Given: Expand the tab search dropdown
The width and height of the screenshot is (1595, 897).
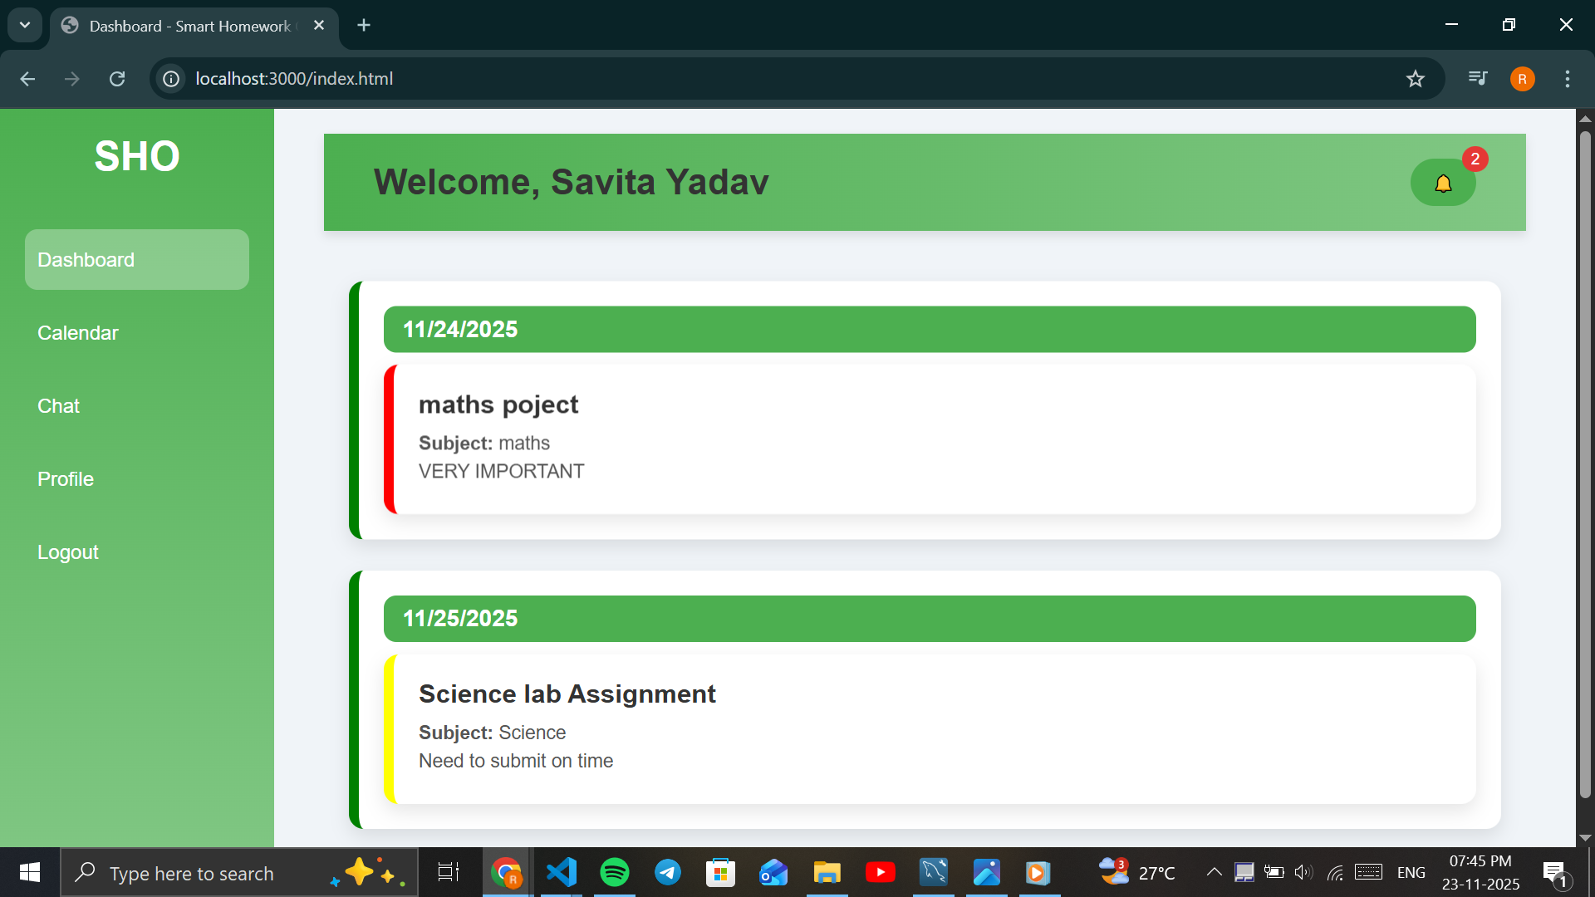Looking at the screenshot, I should (25, 25).
